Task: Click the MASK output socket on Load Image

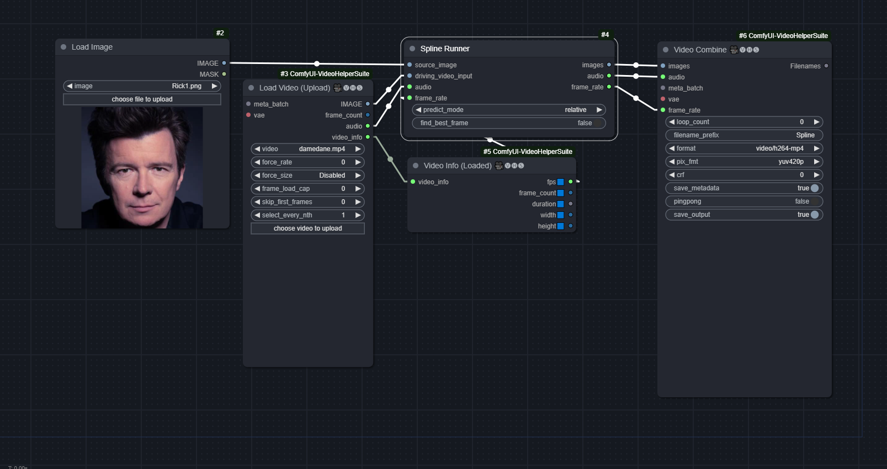Action: tap(224, 74)
